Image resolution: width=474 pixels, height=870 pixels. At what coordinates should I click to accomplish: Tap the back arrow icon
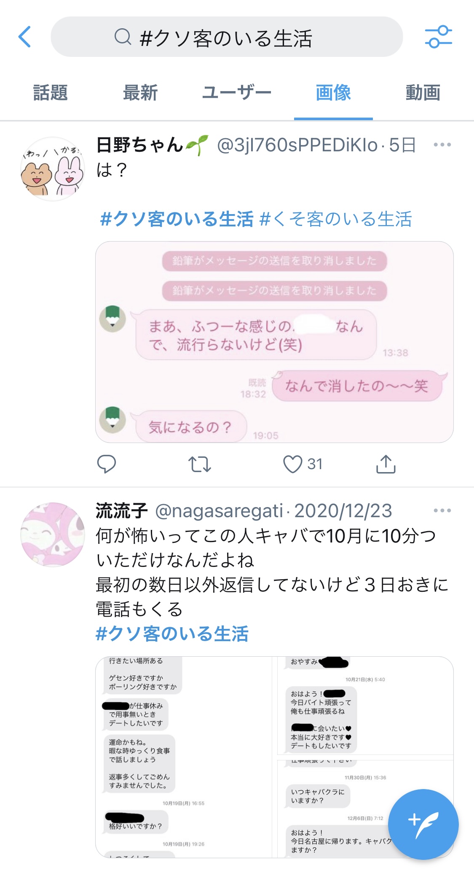click(25, 37)
